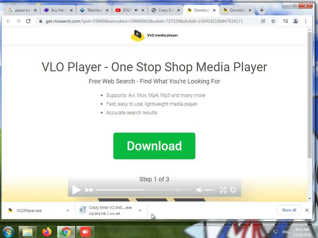Click the taskbar clock showing 9:15 AM
Viewport: 318px width, 238px height.
302,232
